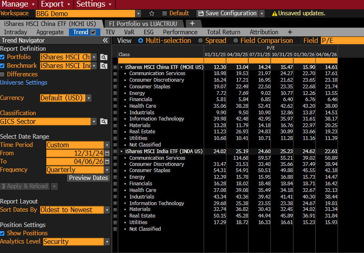Open calendar picker for To date
This screenshot has height=253, width=364.
107,161
